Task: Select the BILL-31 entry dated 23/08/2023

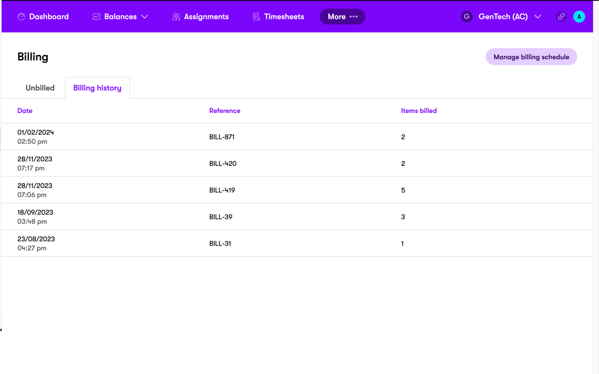Action: [220, 243]
